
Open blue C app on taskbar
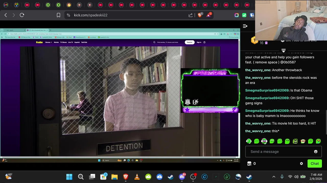point(204,177)
